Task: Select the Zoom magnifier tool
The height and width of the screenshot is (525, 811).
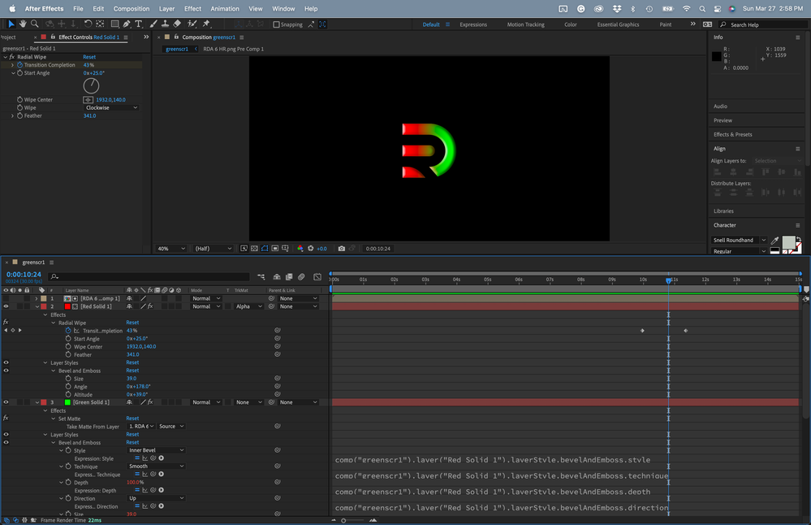Action: point(34,24)
